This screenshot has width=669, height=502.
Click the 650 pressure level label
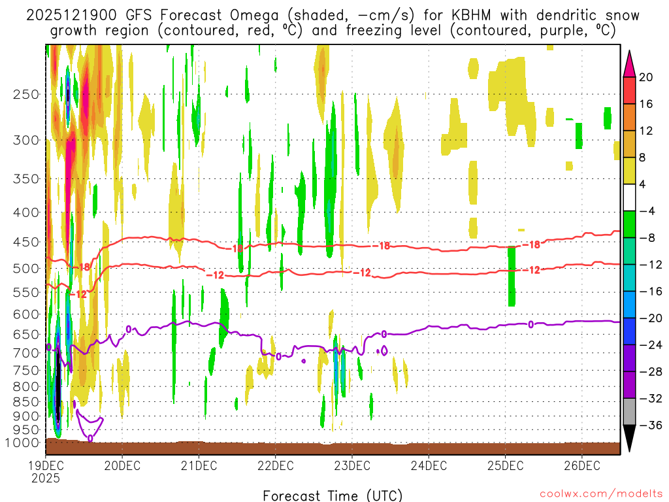pyautogui.click(x=26, y=334)
